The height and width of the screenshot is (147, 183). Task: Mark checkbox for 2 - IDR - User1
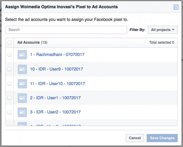coord(10,98)
